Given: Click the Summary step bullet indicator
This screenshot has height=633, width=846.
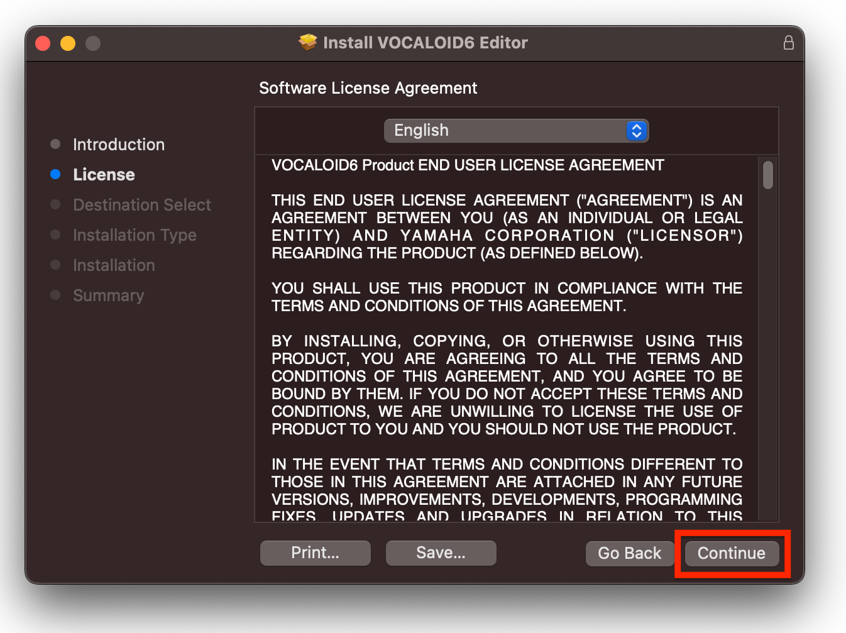Looking at the screenshot, I should click(x=55, y=295).
